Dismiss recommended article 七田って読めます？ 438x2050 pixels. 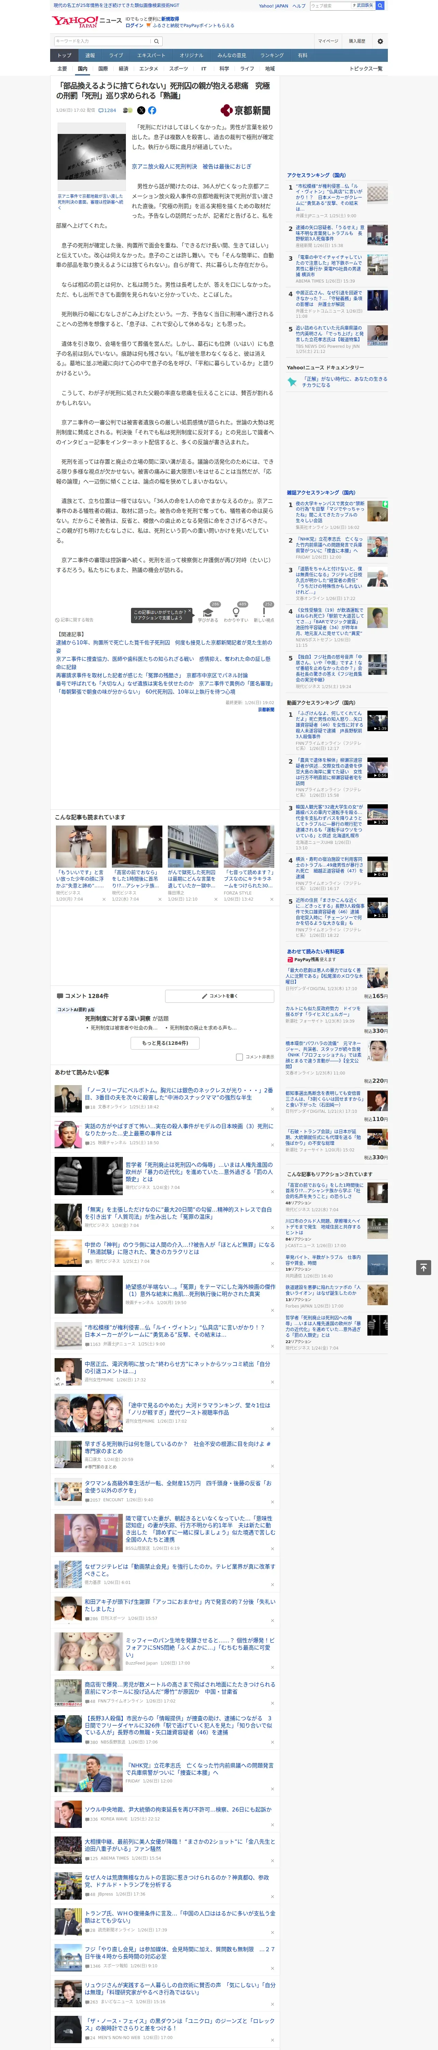tap(272, 899)
